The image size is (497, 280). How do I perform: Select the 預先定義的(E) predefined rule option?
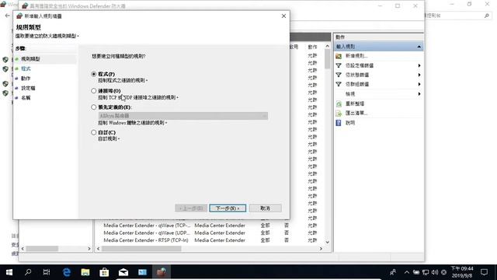pyautogui.click(x=93, y=107)
